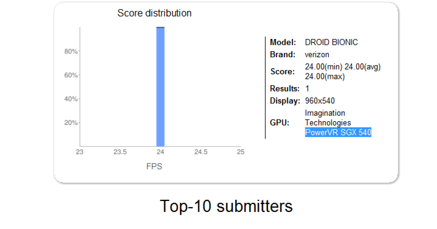Screen dimensions: 437x229
Task: Click the 'Brand:' label
Action: (x=283, y=55)
